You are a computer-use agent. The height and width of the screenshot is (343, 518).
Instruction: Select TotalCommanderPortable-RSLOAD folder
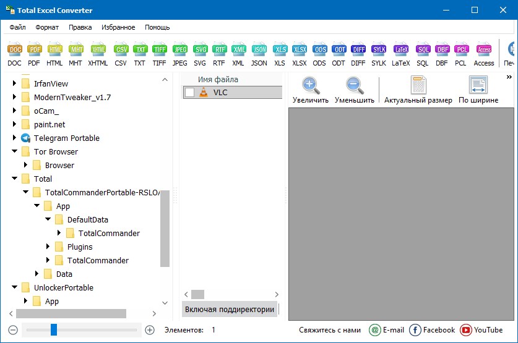click(x=102, y=192)
